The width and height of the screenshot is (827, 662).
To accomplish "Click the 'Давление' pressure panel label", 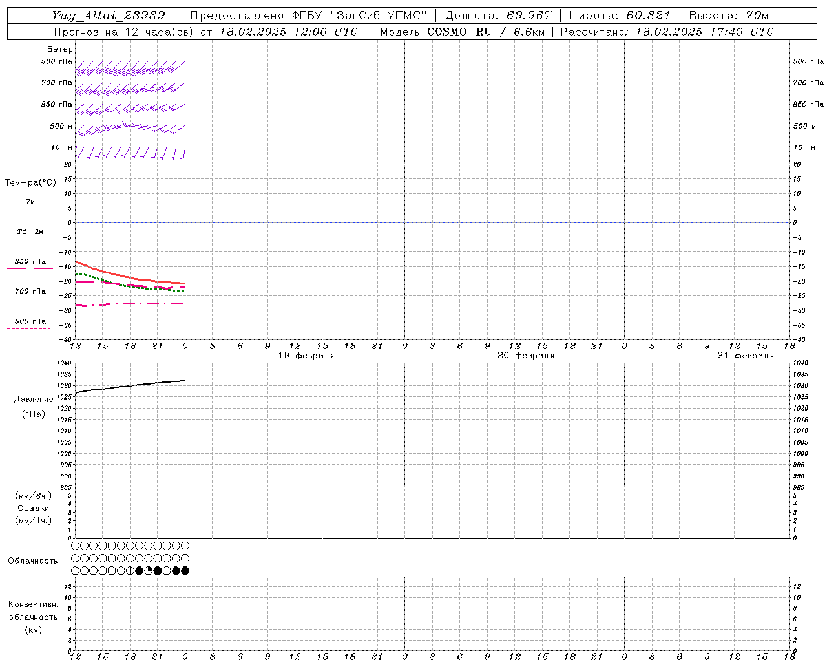I will (34, 400).
